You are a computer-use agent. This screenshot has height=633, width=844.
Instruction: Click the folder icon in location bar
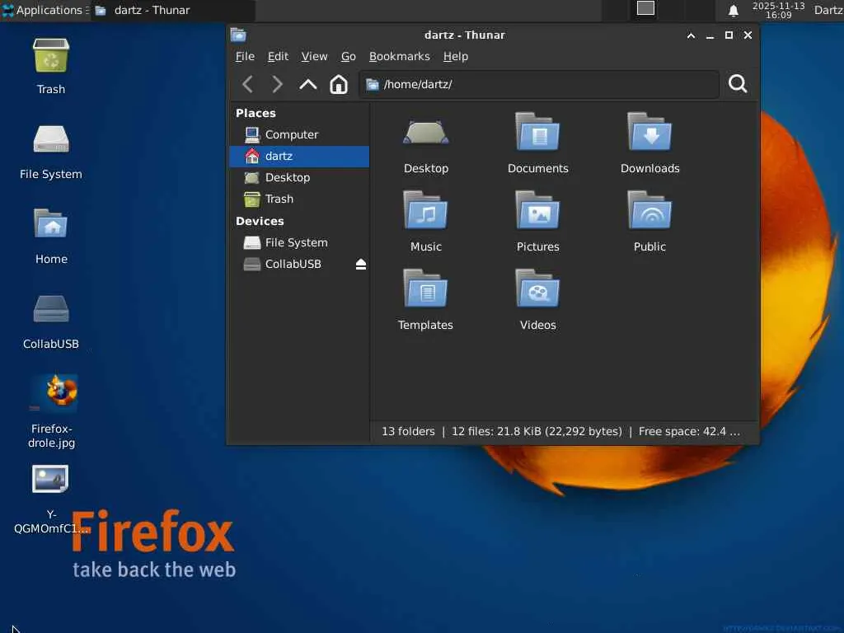(x=372, y=85)
